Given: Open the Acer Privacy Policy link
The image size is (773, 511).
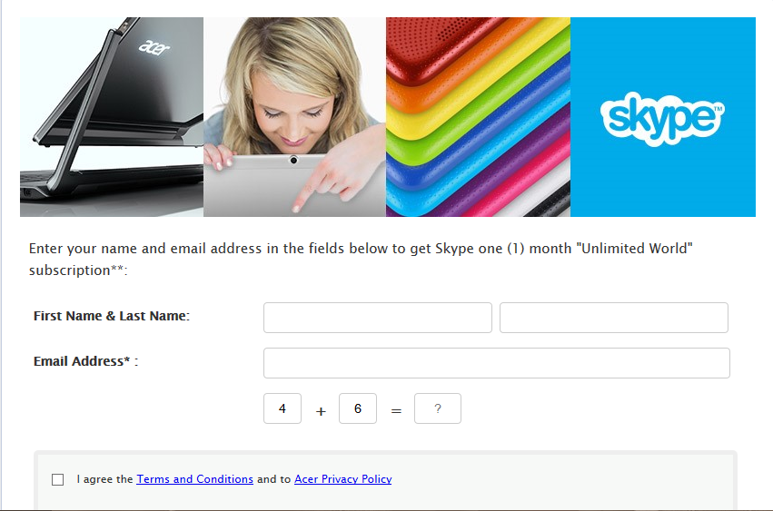Looking at the screenshot, I should 343,479.
